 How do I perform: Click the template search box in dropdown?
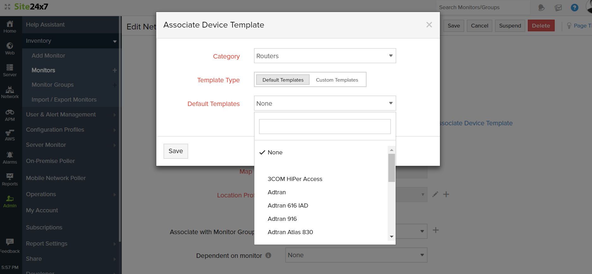pos(325,127)
